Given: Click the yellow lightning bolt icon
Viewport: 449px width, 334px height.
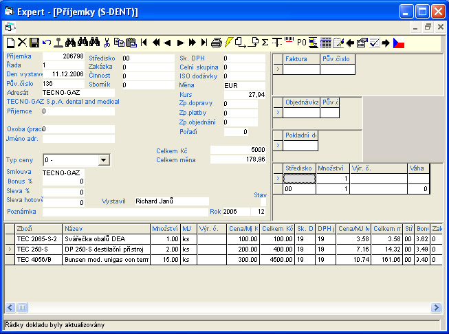Looking at the screenshot, I should coord(228,43).
